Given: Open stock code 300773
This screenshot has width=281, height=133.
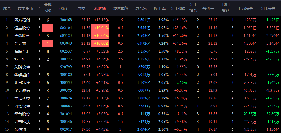Looking at the screenshot, I should click(x=66, y=59).
